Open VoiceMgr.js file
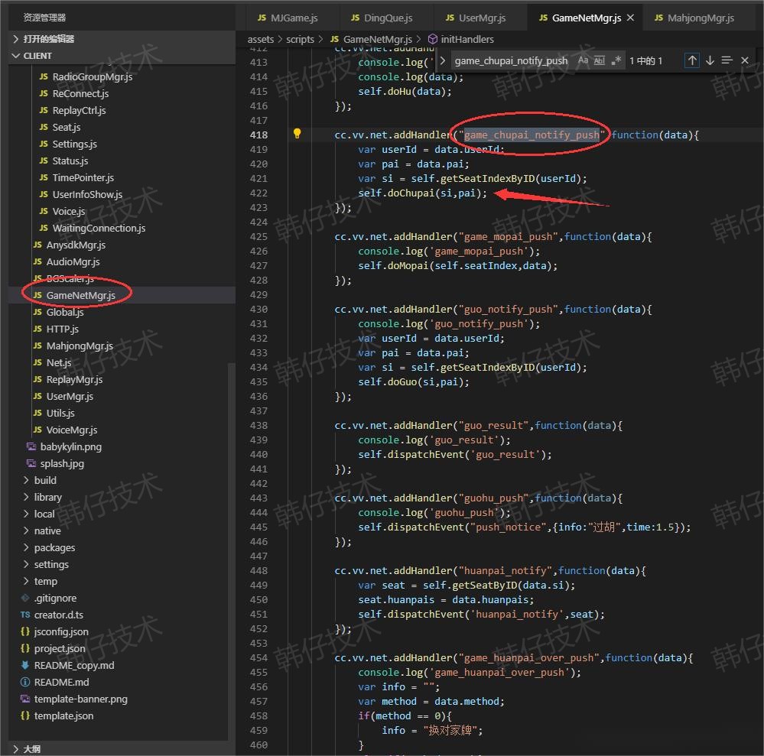 (x=72, y=430)
